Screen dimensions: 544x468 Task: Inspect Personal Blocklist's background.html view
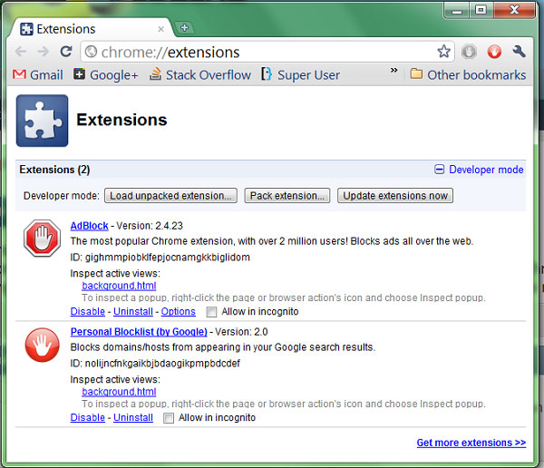[x=119, y=392]
